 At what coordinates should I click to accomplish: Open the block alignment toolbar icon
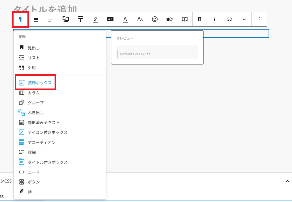(x=36, y=19)
